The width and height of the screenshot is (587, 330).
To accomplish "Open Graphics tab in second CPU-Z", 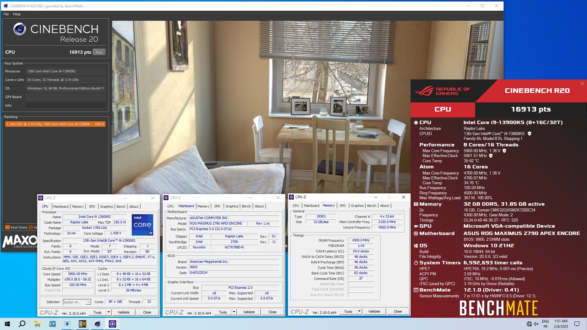I will click(232, 206).
